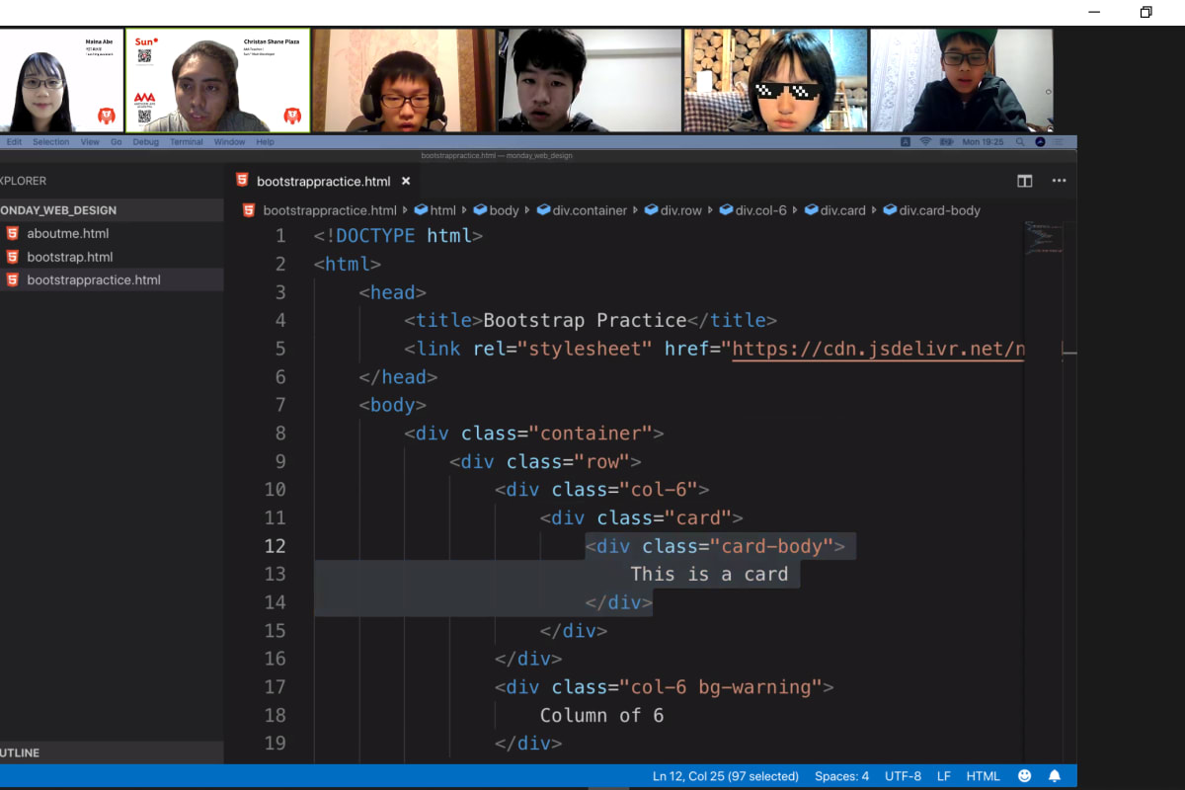
Task: Click the split editor icon
Action: [x=1024, y=181]
